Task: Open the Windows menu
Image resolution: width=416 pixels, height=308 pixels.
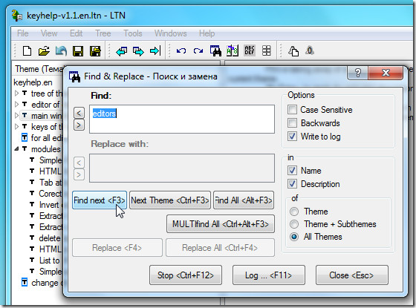Action: (171, 33)
